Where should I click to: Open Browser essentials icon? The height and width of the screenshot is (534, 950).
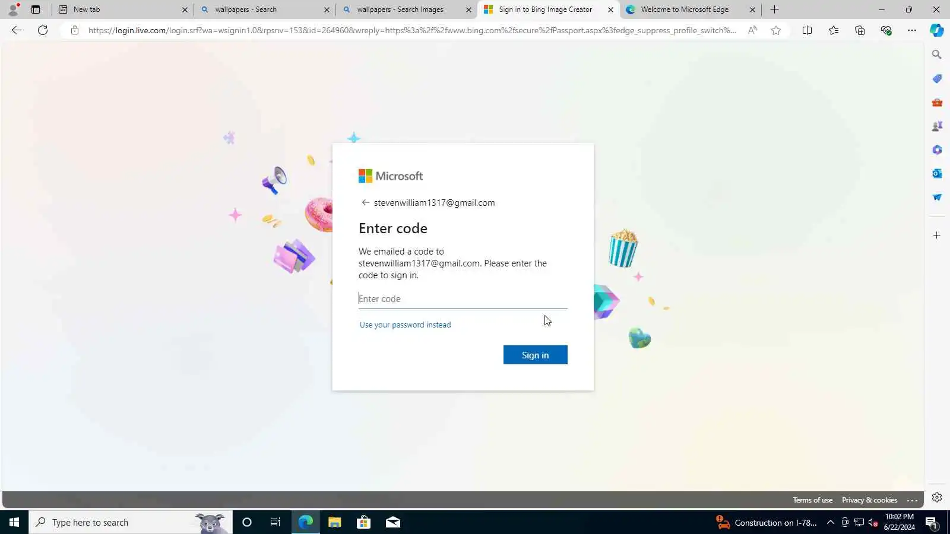pyautogui.click(x=886, y=30)
